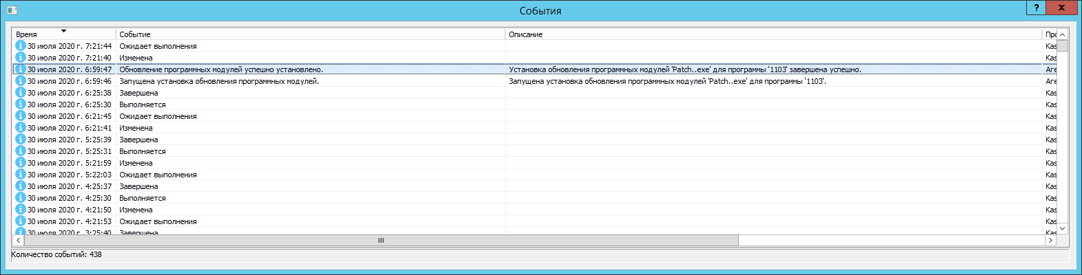Select 'Ожидает выполнения' event at 4:21:53
Viewport: 1082px width, 275px height.
158,221
